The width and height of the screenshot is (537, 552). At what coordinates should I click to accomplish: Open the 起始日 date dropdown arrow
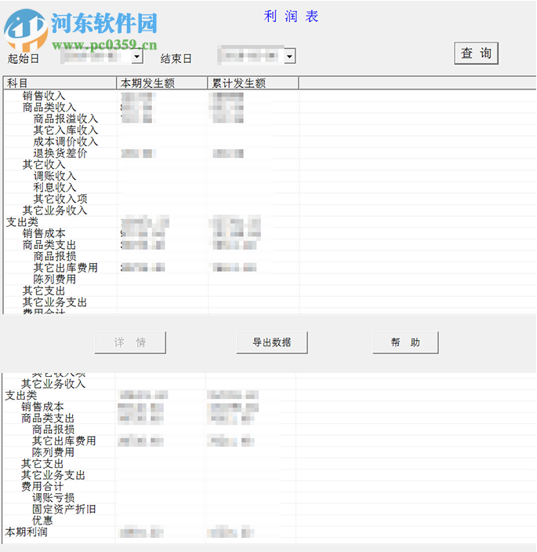pyautogui.click(x=137, y=57)
